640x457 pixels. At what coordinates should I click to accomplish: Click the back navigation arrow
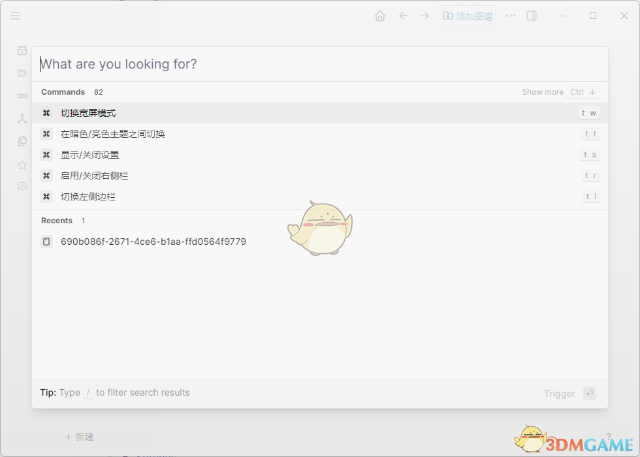[404, 15]
